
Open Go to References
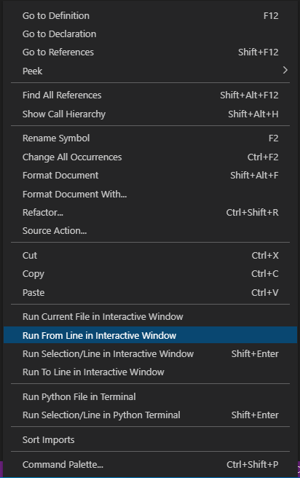point(150,52)
